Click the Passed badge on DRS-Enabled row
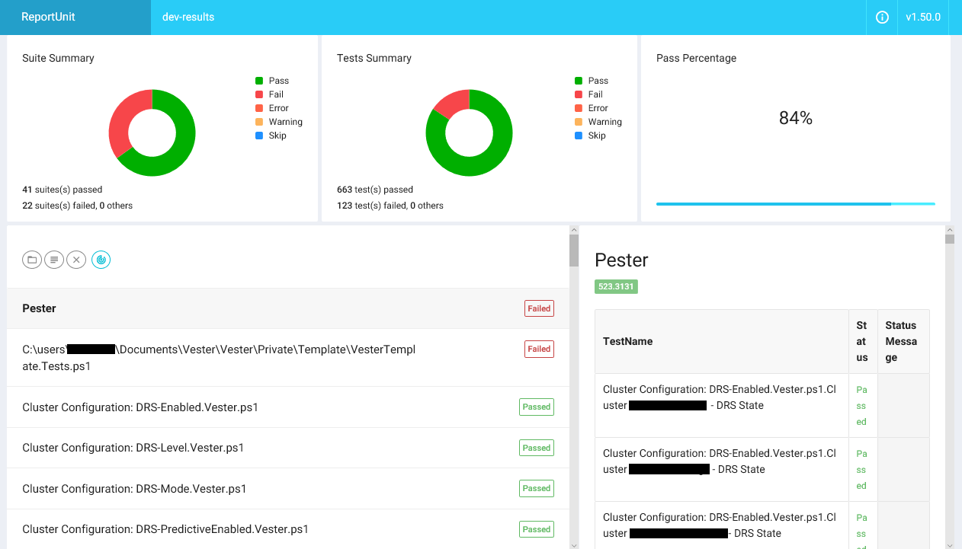This screenshot has width=962, height=549. click(x=537, y=407)
